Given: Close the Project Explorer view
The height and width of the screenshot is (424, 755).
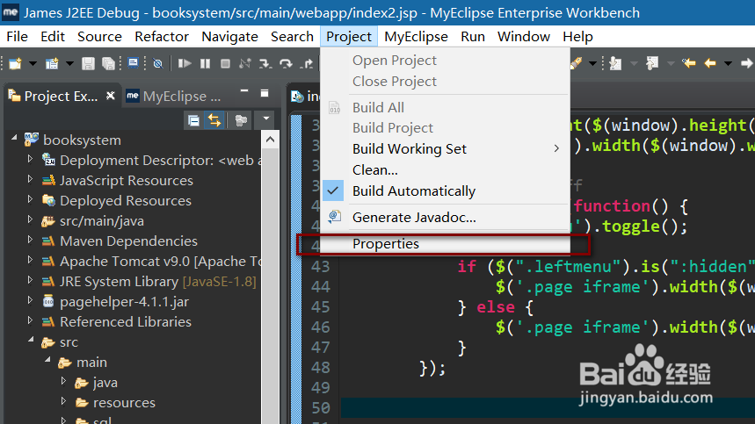Looking at the screenshot, I should [111, 95].
